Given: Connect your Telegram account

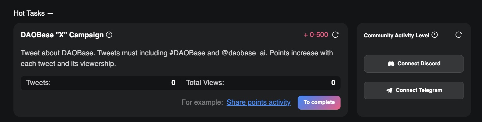Looking at the screenshot, I should (414, 90).
